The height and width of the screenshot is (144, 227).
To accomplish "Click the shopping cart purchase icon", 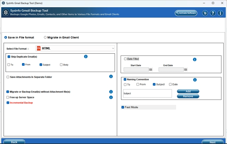I will pos(205,13).
